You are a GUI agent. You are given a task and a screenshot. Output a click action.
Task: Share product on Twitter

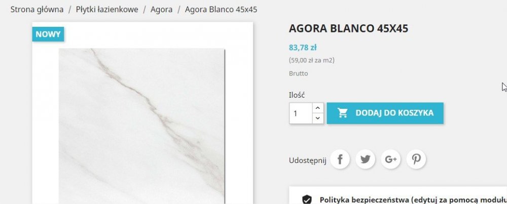pos(366,159)
